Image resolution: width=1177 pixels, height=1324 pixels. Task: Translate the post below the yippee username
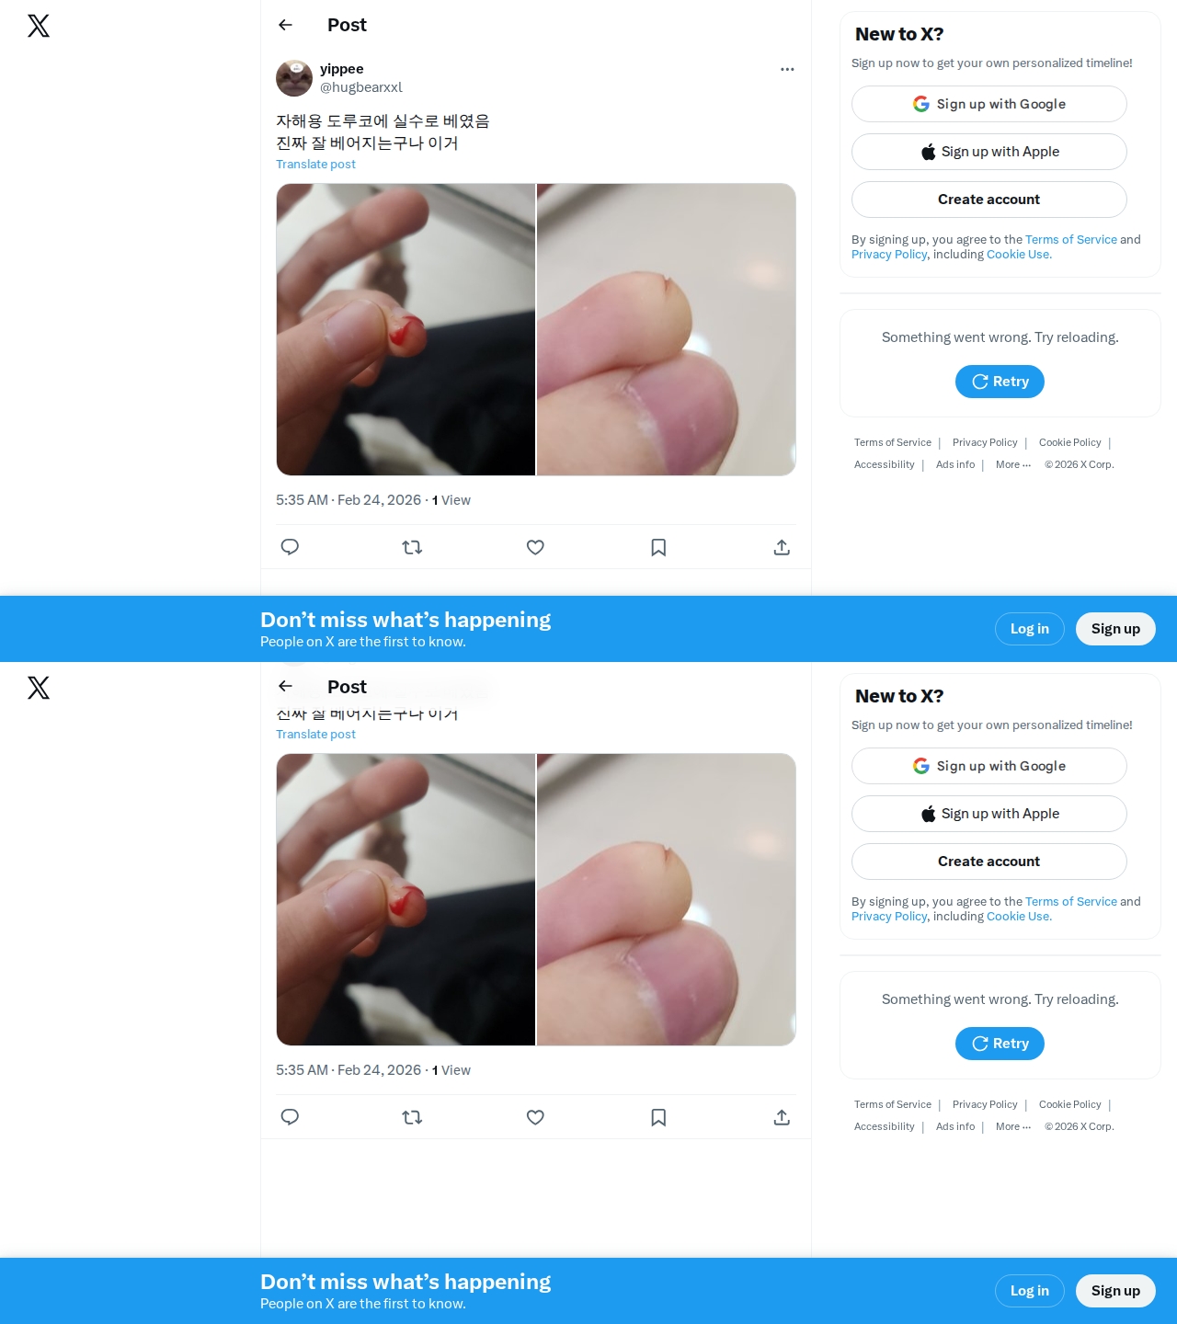(x=315, y=164)
